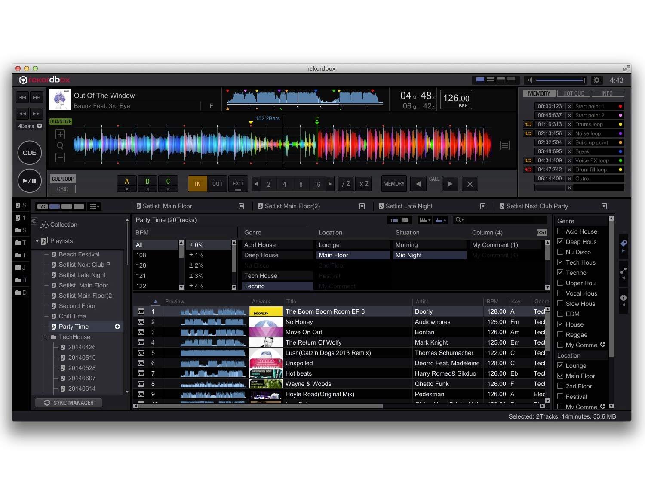
Task: Open the 4Beats dropdown
Action: [40, 126]
